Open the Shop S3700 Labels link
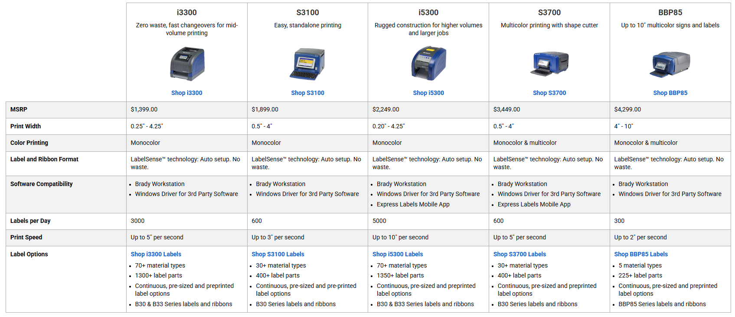The height and width of the screenshot is (317, 735). click(519, 254)
